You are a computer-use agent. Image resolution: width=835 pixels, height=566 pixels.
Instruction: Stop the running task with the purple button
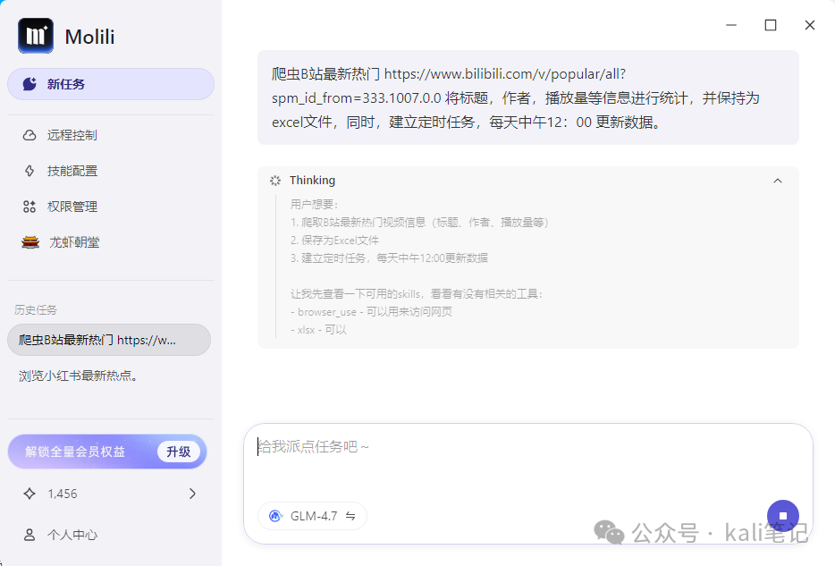783,515
